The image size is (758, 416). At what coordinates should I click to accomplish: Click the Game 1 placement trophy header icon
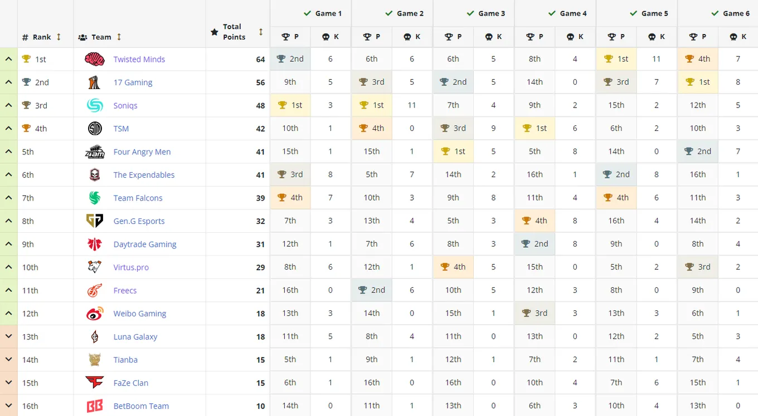point(286,37)
